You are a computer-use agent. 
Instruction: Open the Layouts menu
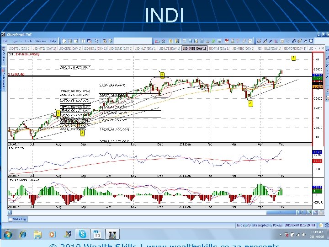(x=16, y=41)
